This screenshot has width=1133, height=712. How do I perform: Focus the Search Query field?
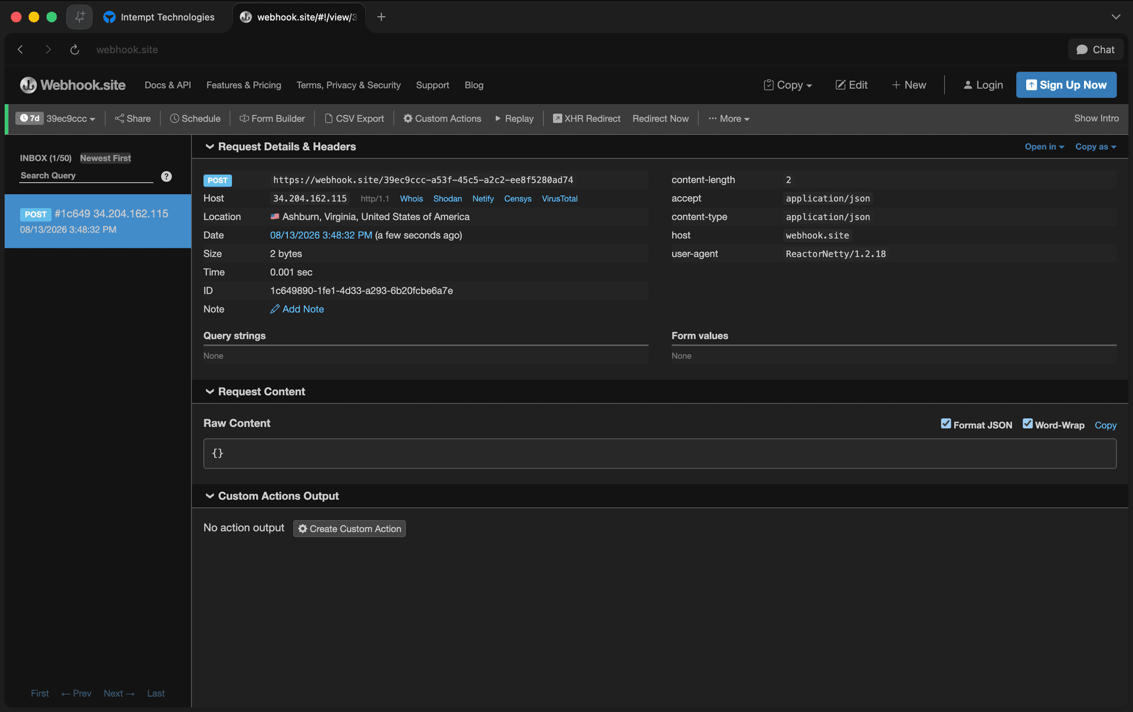86,176
